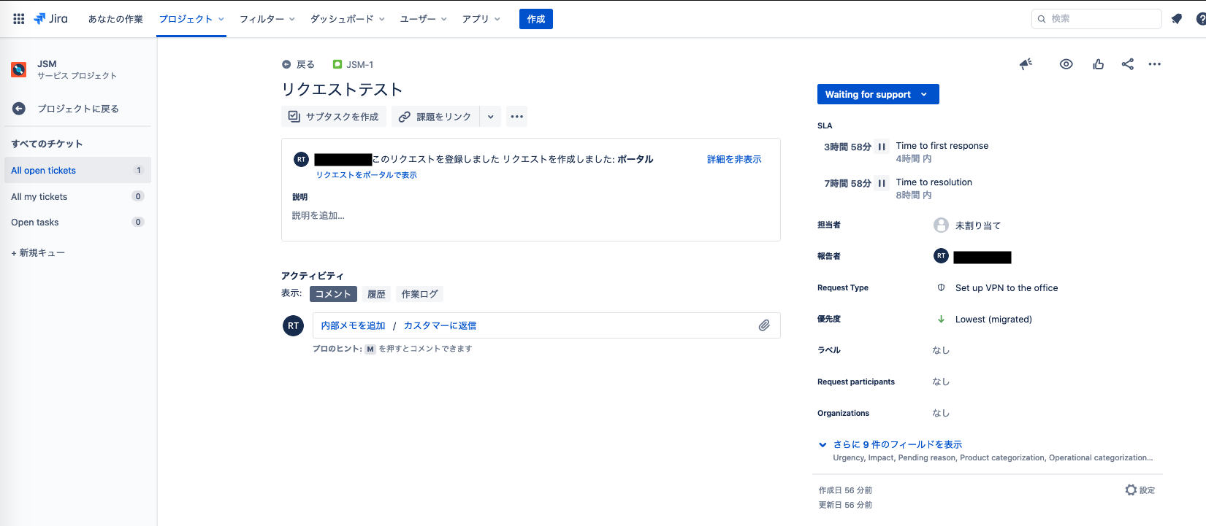Click the JSM project avatar icon

[19, 70]
